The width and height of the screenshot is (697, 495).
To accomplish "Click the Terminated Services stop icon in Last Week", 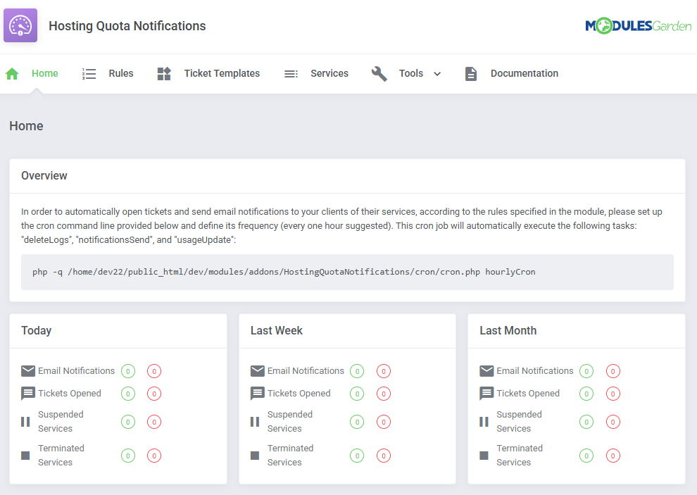I will [255, 456].
